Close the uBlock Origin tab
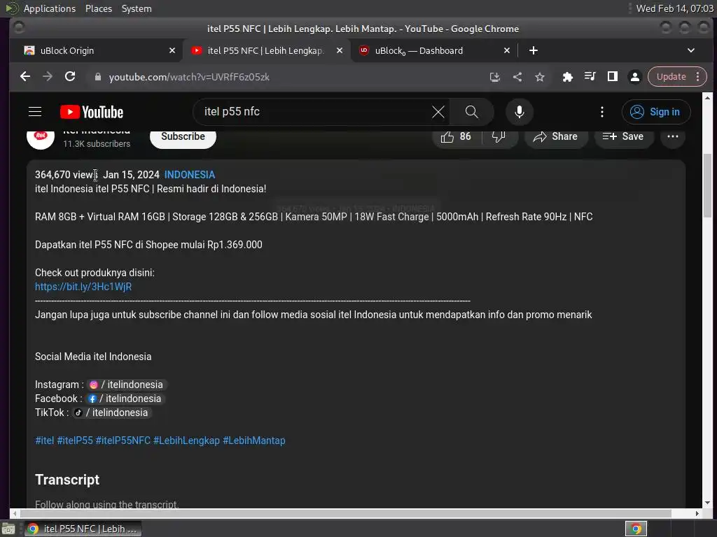 coord(172,50)
